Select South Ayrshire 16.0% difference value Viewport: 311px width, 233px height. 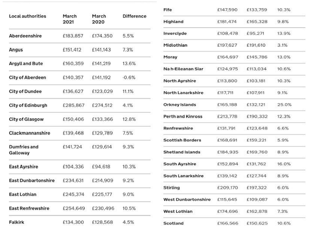pos(284,164)
